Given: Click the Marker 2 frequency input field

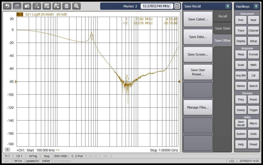Looking at the screenshot, I should (156, 6).
